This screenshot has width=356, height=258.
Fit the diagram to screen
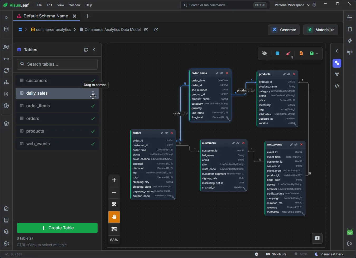114,205
